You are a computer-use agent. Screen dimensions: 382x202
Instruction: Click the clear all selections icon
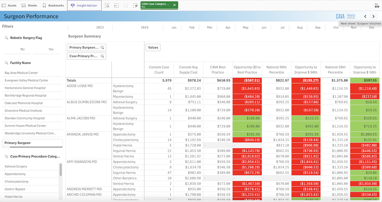click(x=135, y=5)
